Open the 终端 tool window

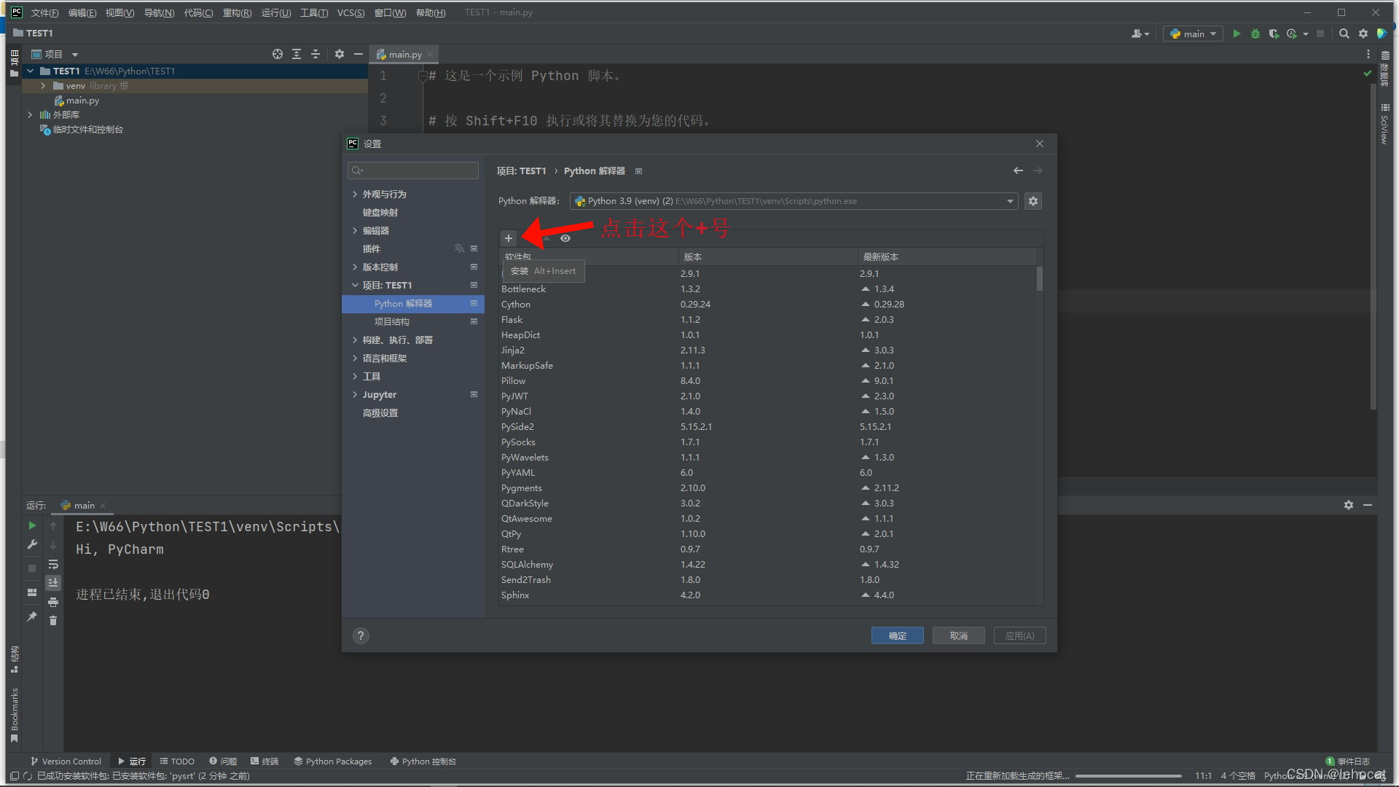click(x=264, y=761)
